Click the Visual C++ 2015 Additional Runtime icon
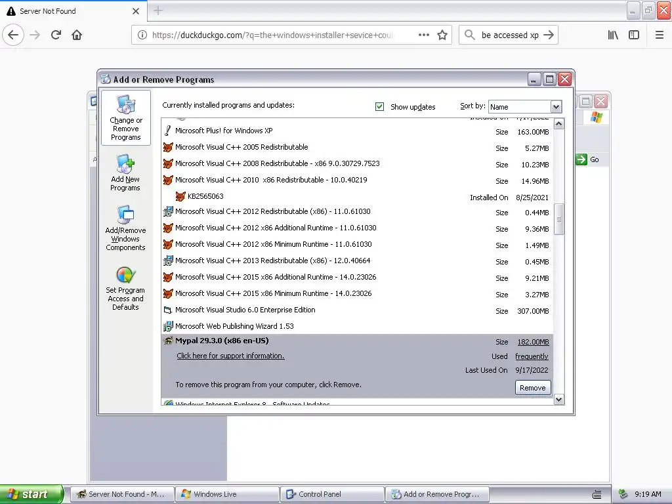Viewport: 672px width, 504px height. coord(168,277)
